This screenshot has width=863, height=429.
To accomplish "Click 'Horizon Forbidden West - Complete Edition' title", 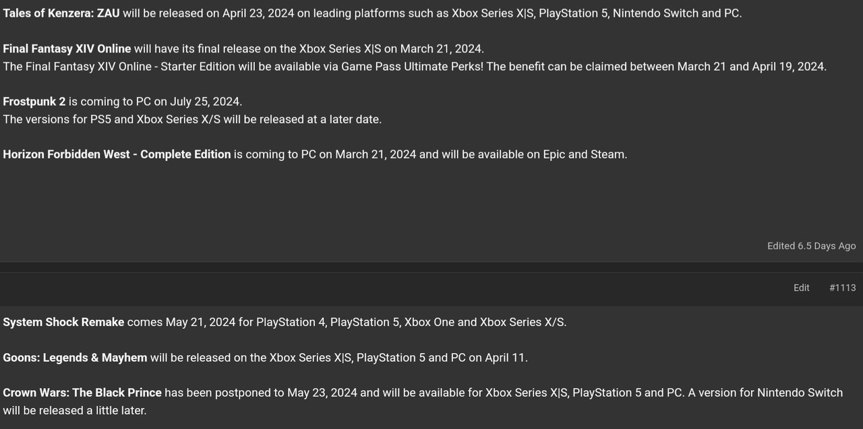I will (x=117, y=154).
